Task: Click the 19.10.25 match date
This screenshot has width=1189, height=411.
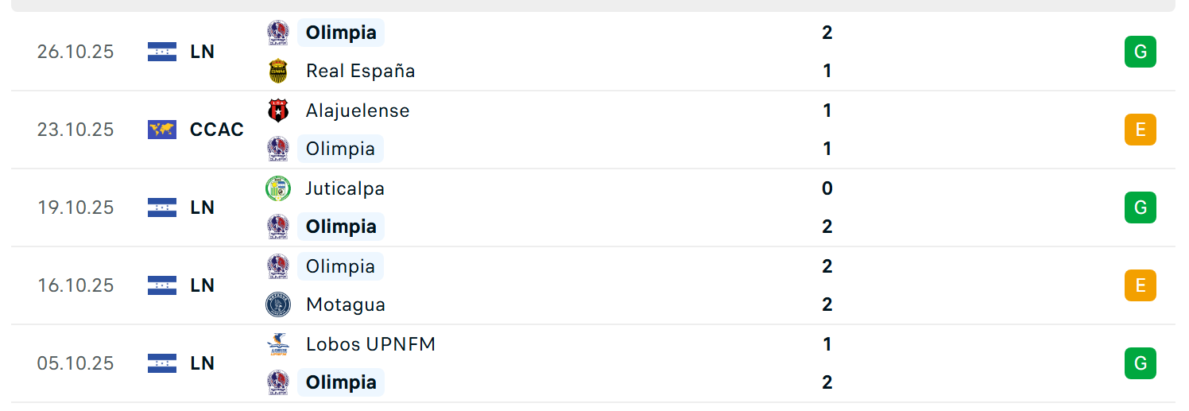Action: tap(76, 207)
